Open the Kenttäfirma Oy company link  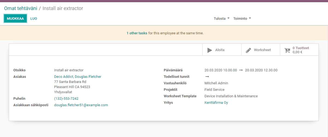click(216, 103)
